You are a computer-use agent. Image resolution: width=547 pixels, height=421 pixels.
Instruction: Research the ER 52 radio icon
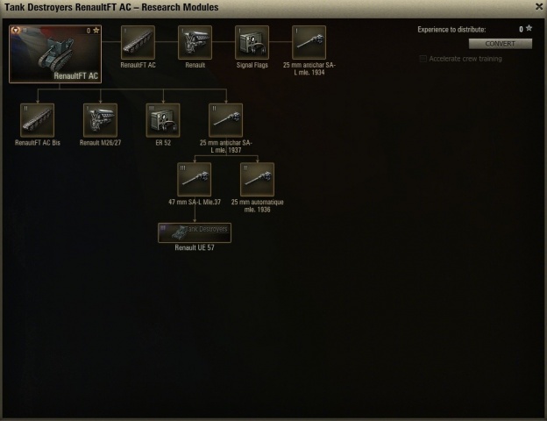pos(163,120)
